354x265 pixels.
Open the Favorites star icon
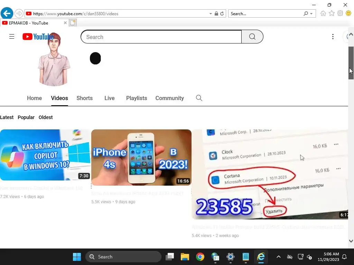[332, 13]
